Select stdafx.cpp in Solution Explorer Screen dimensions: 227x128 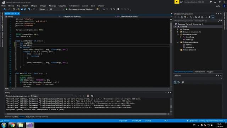click(189, 39)
